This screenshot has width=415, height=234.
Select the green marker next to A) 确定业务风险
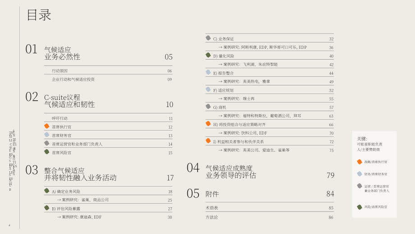pyautogui.click(x=47, y=191)
